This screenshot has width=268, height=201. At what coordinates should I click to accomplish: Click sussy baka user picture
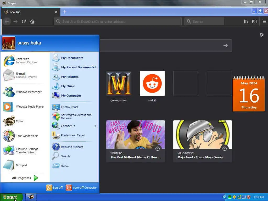9,43
